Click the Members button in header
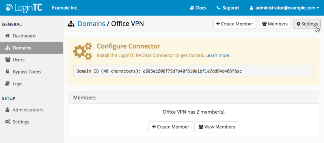The width and height of the screenshot is (324, 143). [274, 24]
